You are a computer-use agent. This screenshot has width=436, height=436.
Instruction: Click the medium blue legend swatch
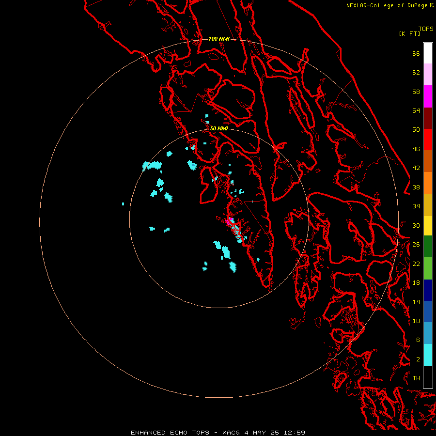[x=428, y=311]
